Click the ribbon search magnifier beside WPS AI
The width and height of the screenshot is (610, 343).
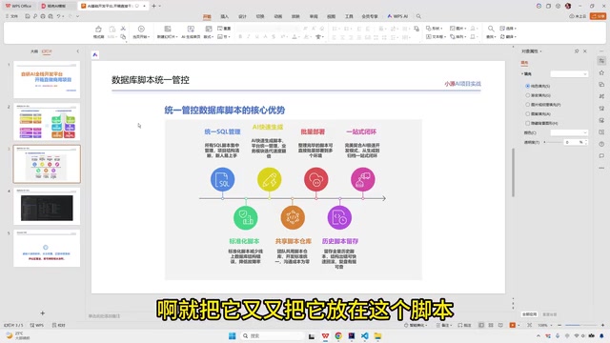(418, 16)
